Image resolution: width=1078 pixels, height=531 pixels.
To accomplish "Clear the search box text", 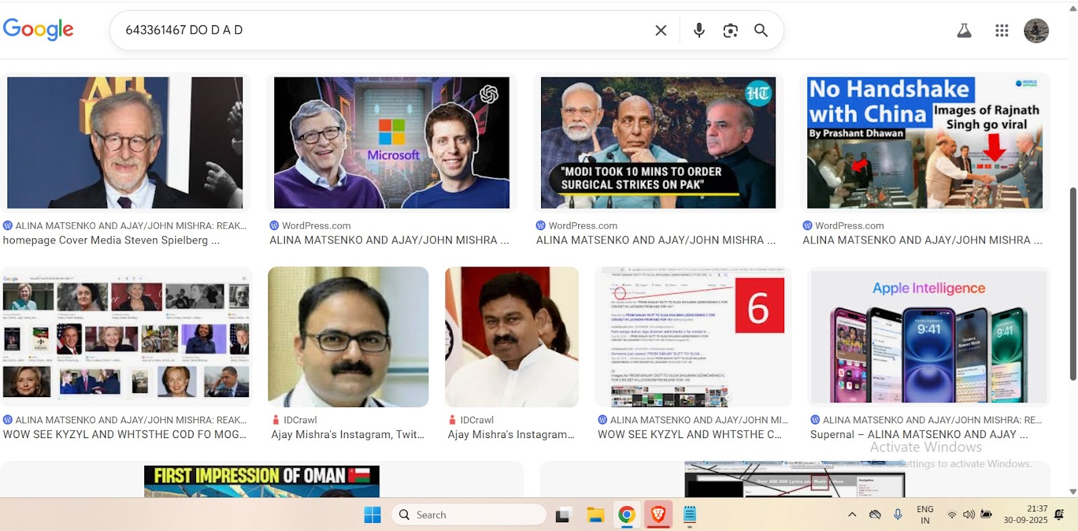I will 661,30.
